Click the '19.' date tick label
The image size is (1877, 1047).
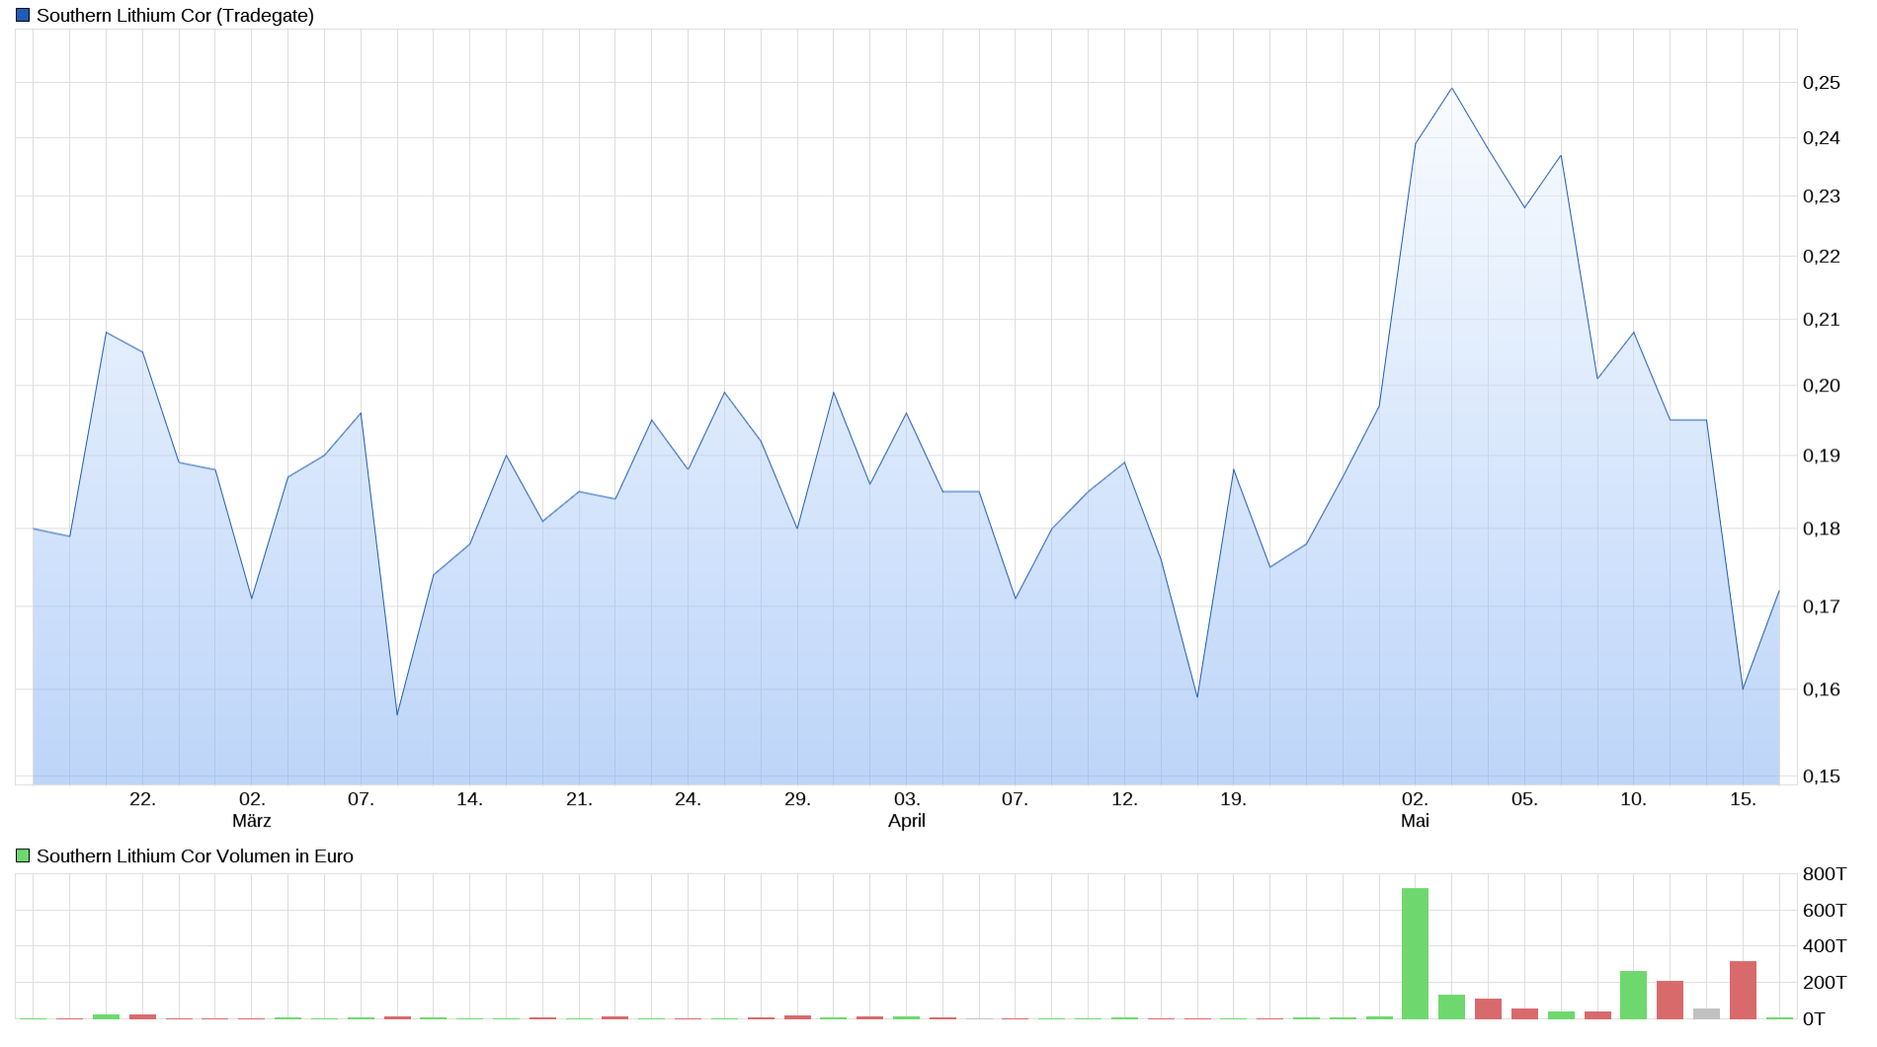point(1233,799)
